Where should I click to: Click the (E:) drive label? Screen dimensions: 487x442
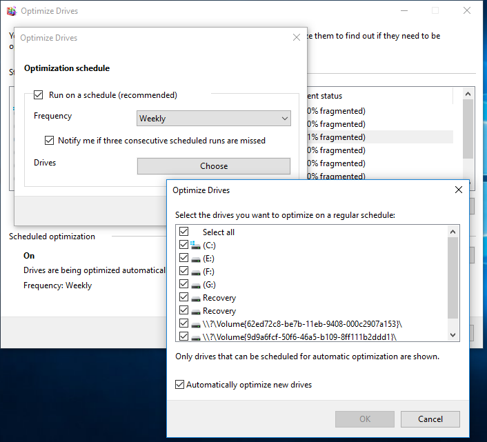(208, 259)
